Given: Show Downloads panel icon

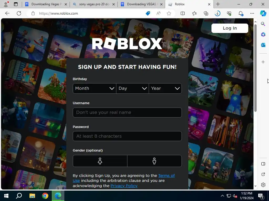Looking at the screenshot, I should [218, 13].
